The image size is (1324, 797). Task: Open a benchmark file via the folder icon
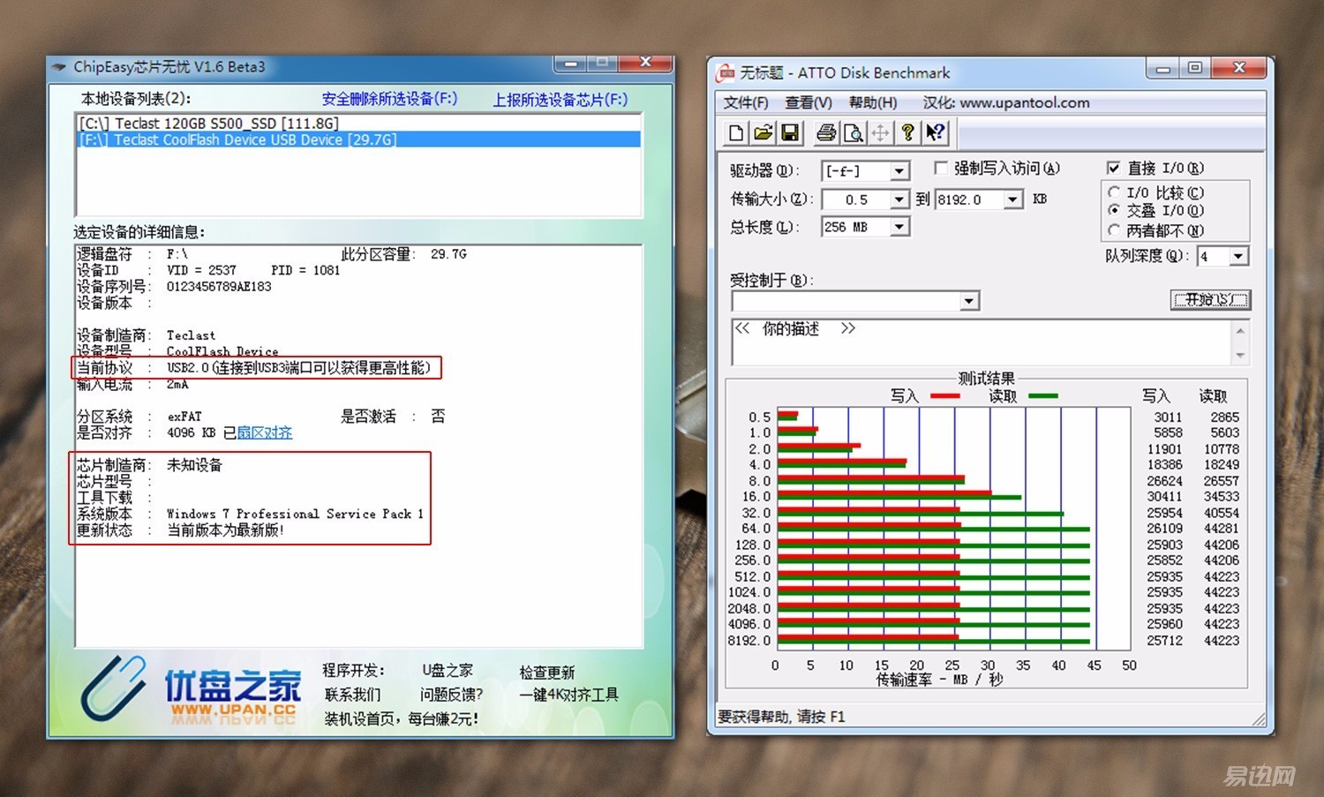[x=763, y=133]
